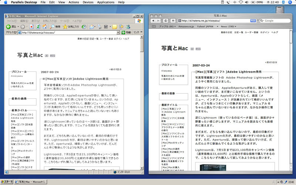Refresh the page in Internet Explorer
Viewport: 296px width, 185px height.
tap(38, 27)
